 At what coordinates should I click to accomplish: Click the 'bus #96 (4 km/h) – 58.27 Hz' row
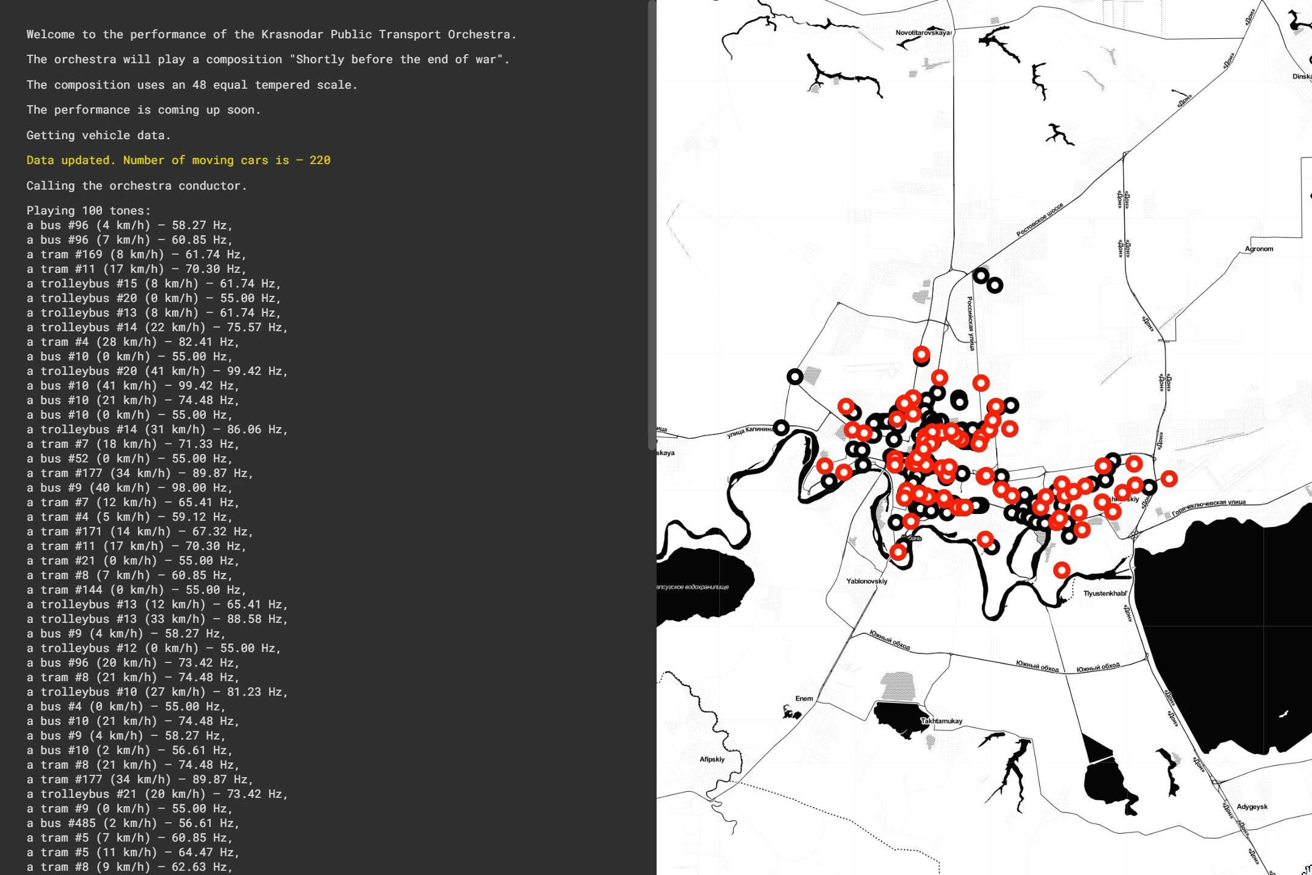tap(130, 225)
